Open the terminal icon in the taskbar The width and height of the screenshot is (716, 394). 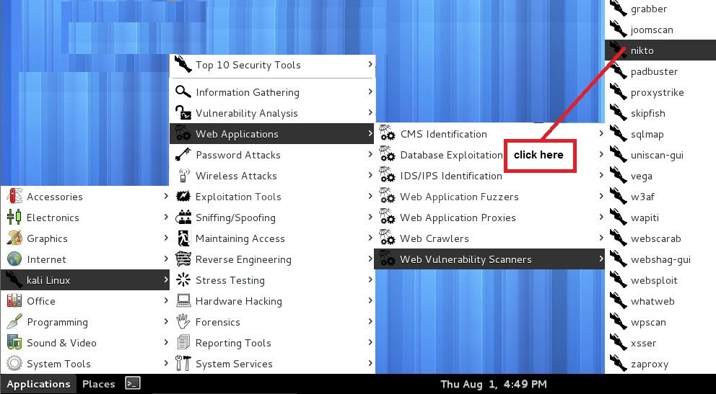click(x=132, y=383)
